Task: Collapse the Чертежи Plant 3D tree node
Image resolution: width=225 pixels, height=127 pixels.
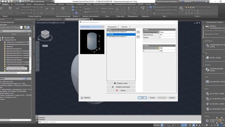Action: [1, 40]
